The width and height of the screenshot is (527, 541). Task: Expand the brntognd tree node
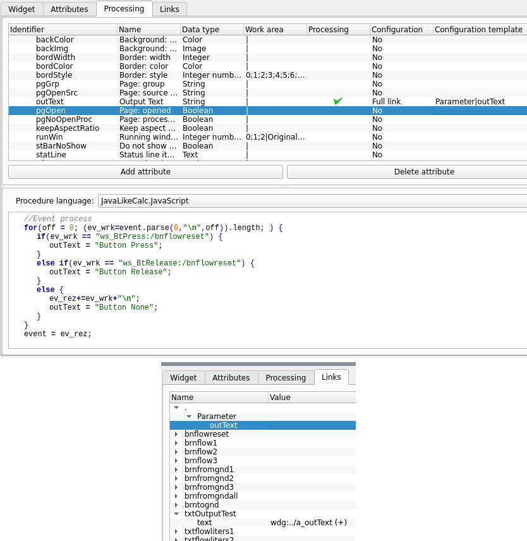coord(176,505)
